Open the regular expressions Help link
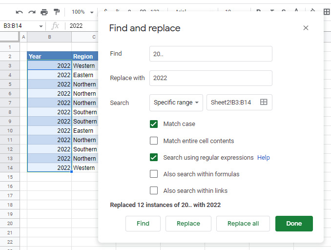 point(264,158)
